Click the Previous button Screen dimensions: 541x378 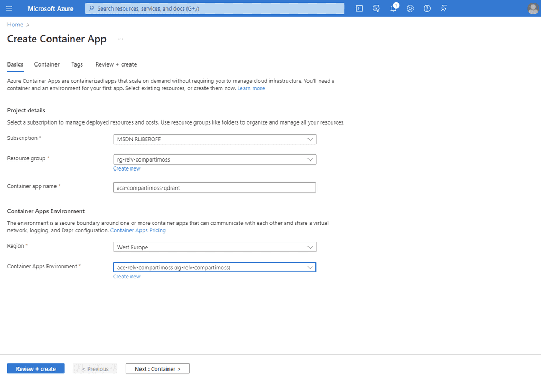(x=95, y=368)
